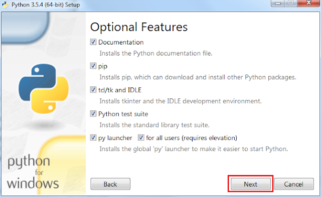
Task: Toggle the for all users checkbox
Action: coord(141,137)
